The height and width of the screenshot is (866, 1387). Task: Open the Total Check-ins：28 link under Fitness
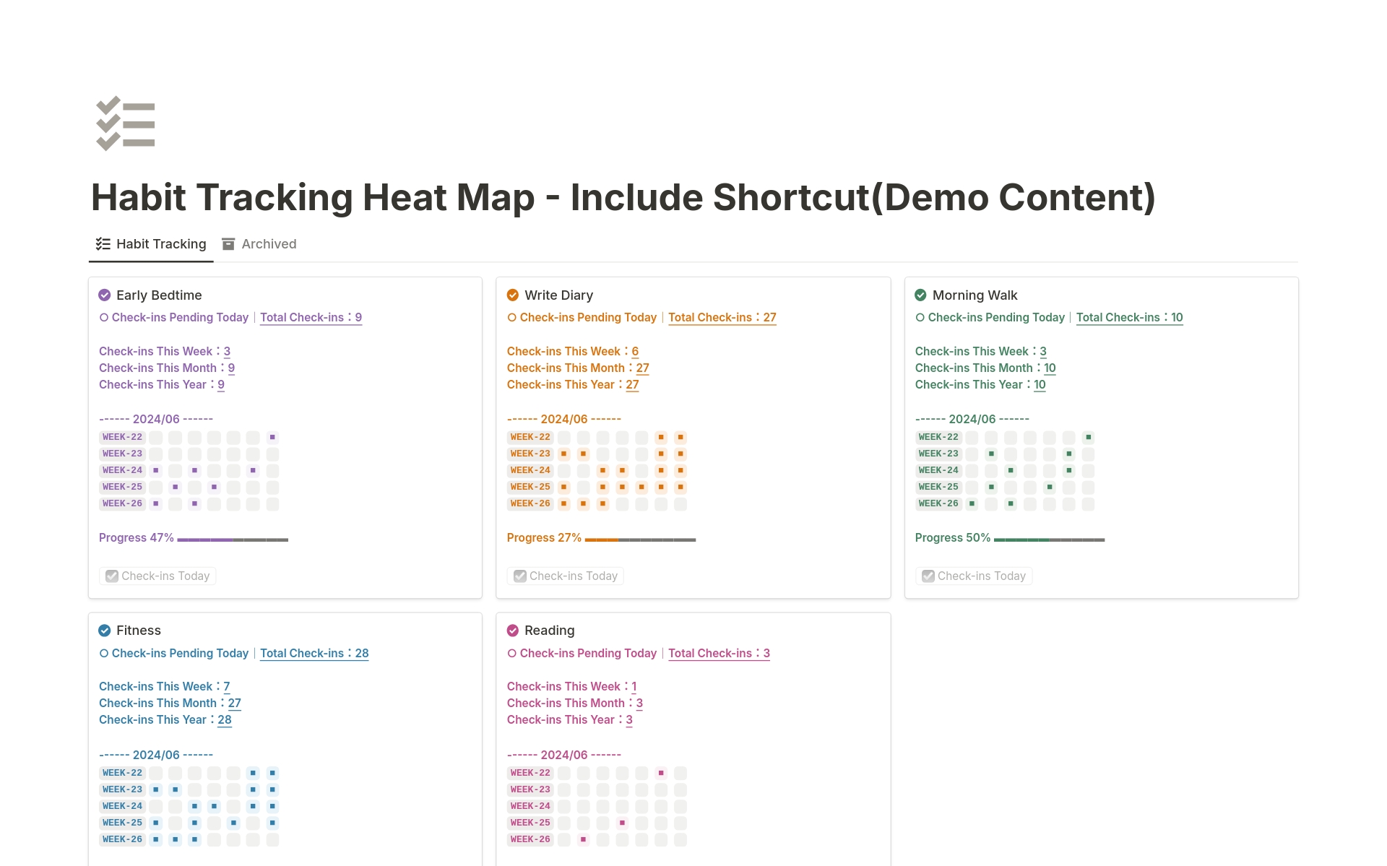314,653
